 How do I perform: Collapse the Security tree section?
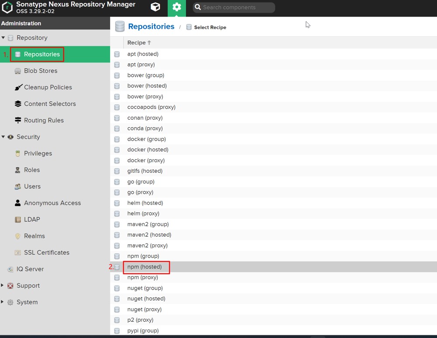(3, 137)
